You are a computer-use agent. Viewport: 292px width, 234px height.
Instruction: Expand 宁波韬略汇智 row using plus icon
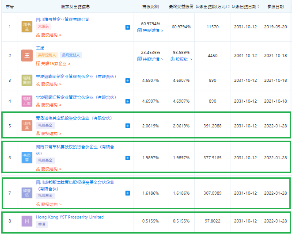(128, 101)
